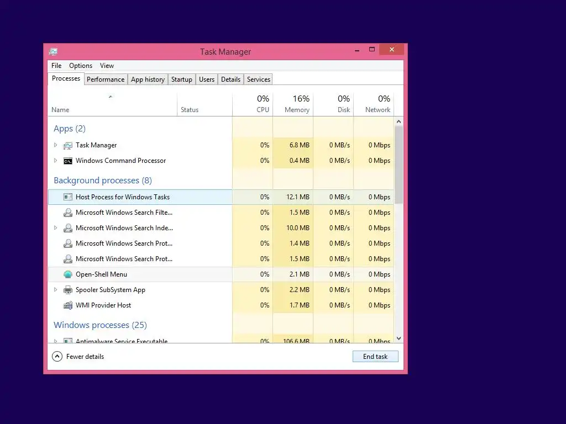The width and height of the screenshot is (566, 424).
Task: Click the Fewer details link
Action: tap(85, 357)
